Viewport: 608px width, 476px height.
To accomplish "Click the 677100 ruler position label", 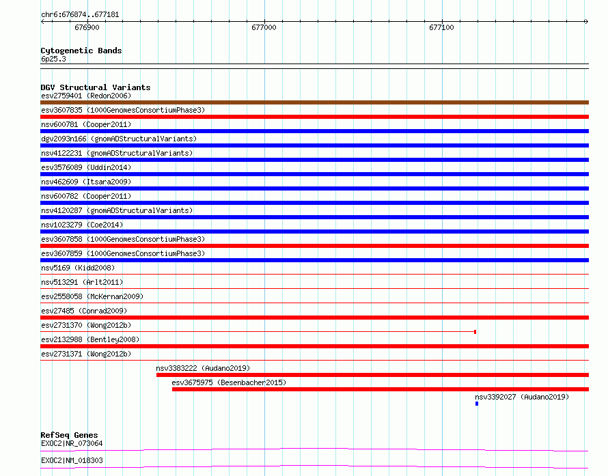I will point(441,27).
